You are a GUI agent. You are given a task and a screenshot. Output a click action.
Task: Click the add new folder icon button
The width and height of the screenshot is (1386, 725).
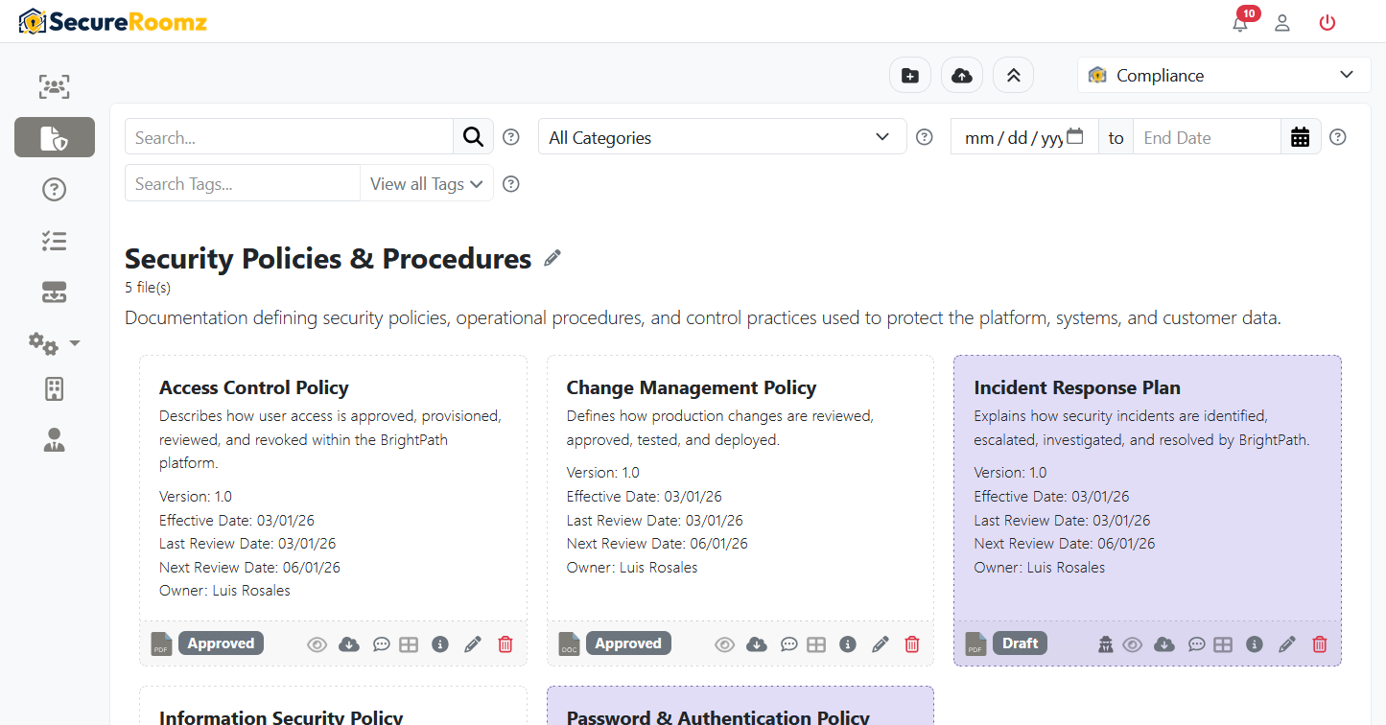[910, 76]
